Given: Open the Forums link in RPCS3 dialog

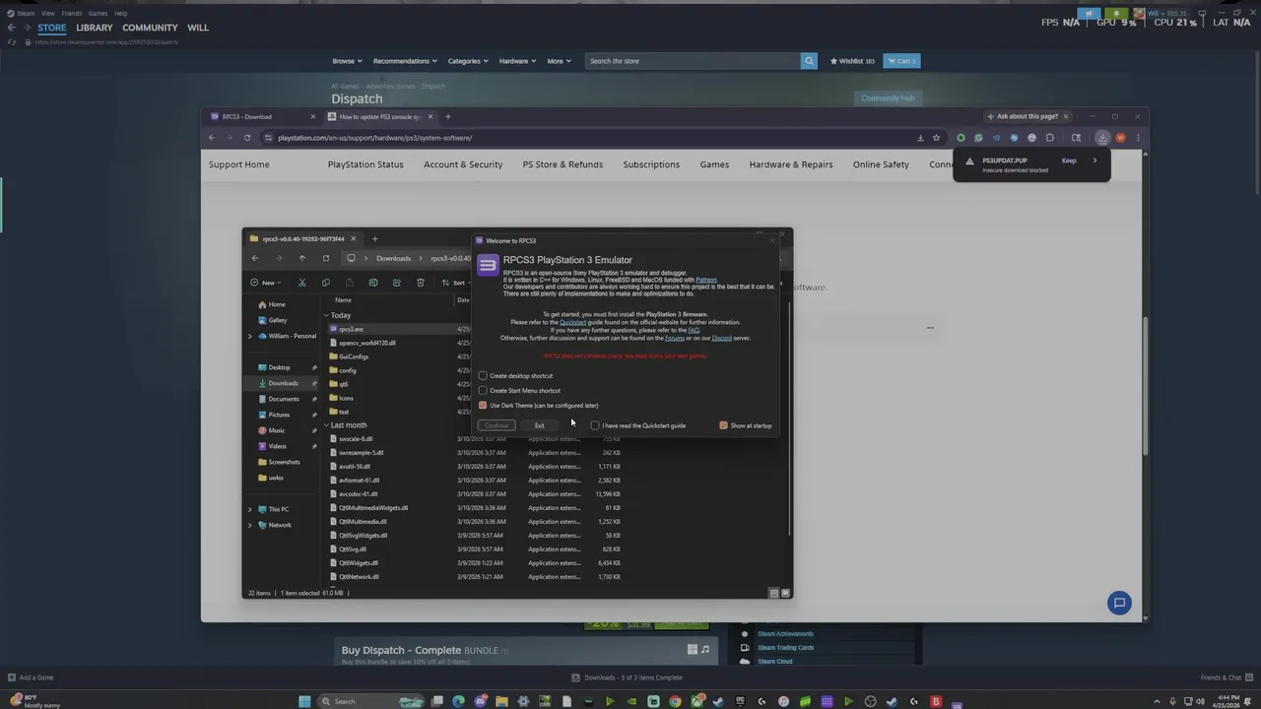Looking at the screenshot, I should point(674,338).
